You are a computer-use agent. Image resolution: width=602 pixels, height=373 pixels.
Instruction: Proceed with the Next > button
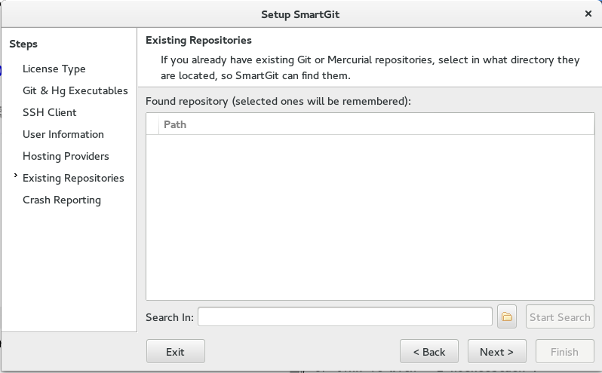point(497,351)
